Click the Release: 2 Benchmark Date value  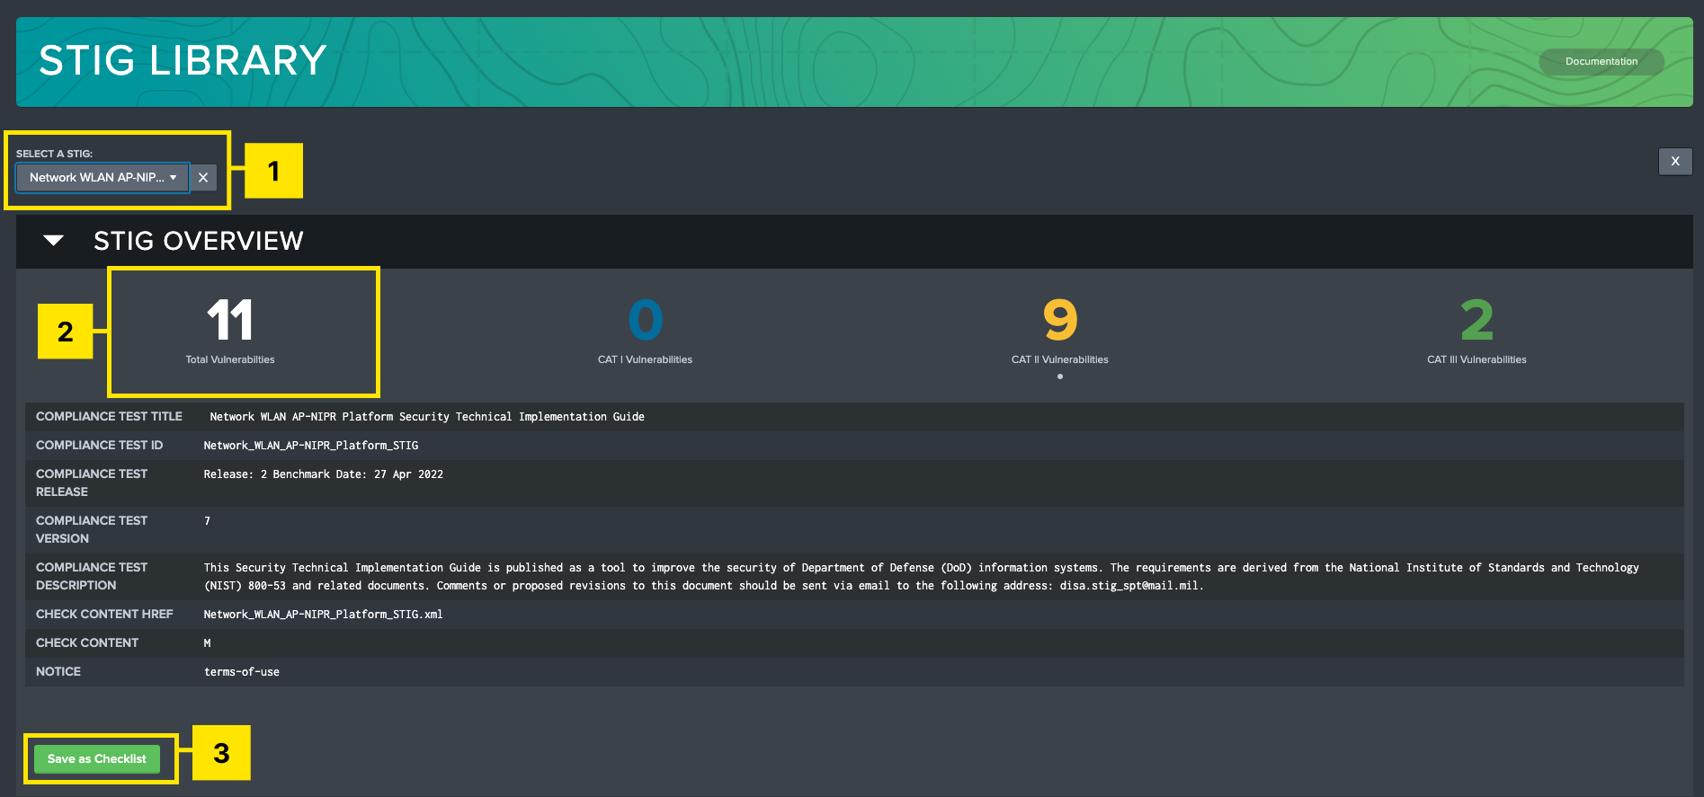(x=324, y=474)
